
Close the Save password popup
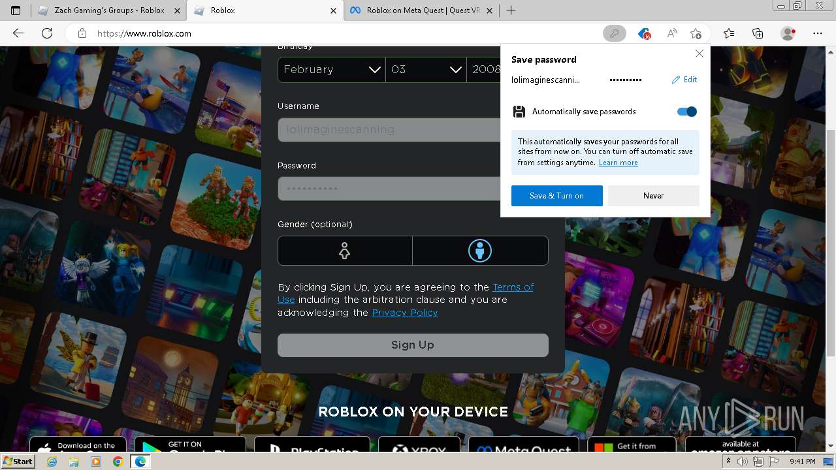[699, 54]
